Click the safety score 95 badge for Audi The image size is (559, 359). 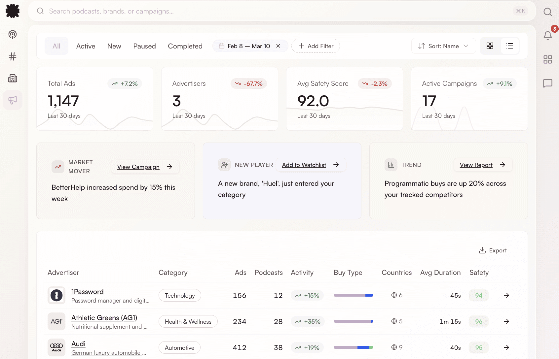[x=479, y=347]
